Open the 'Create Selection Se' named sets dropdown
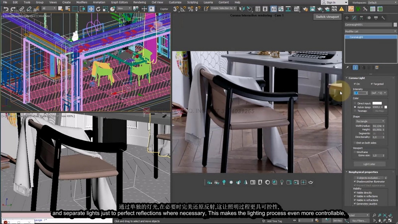The height and width of the screenshot is (224, 398). 223,8
